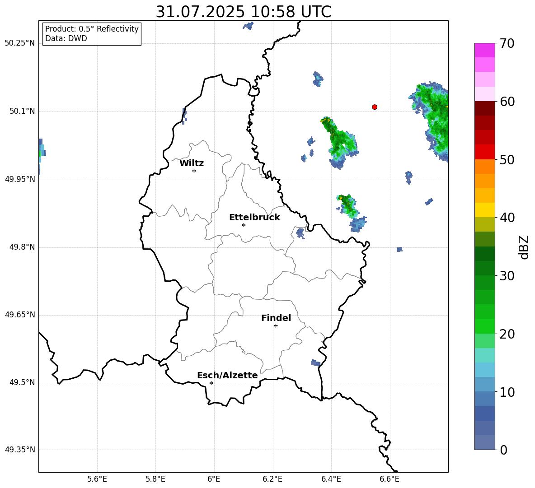Image resolution: width=535 pixels, height=488 pixels.
Task: Click the Esch/Alzette station cross marker
Action: 211,383
